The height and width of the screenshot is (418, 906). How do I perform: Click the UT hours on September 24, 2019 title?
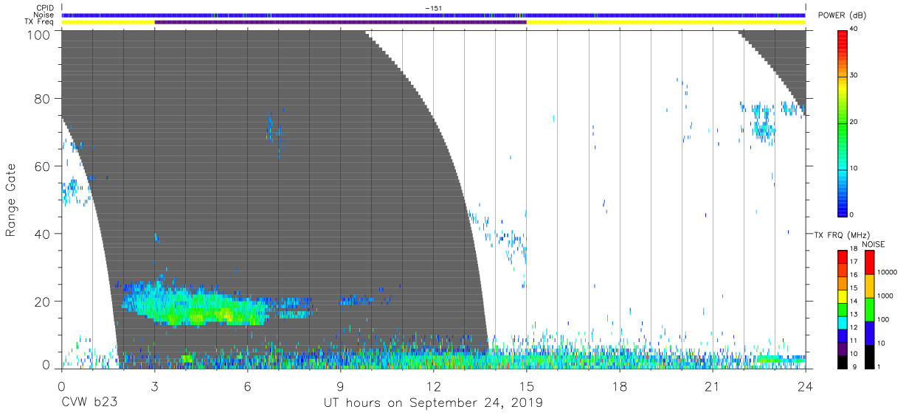pyautogui.click(x=433, y=403)
